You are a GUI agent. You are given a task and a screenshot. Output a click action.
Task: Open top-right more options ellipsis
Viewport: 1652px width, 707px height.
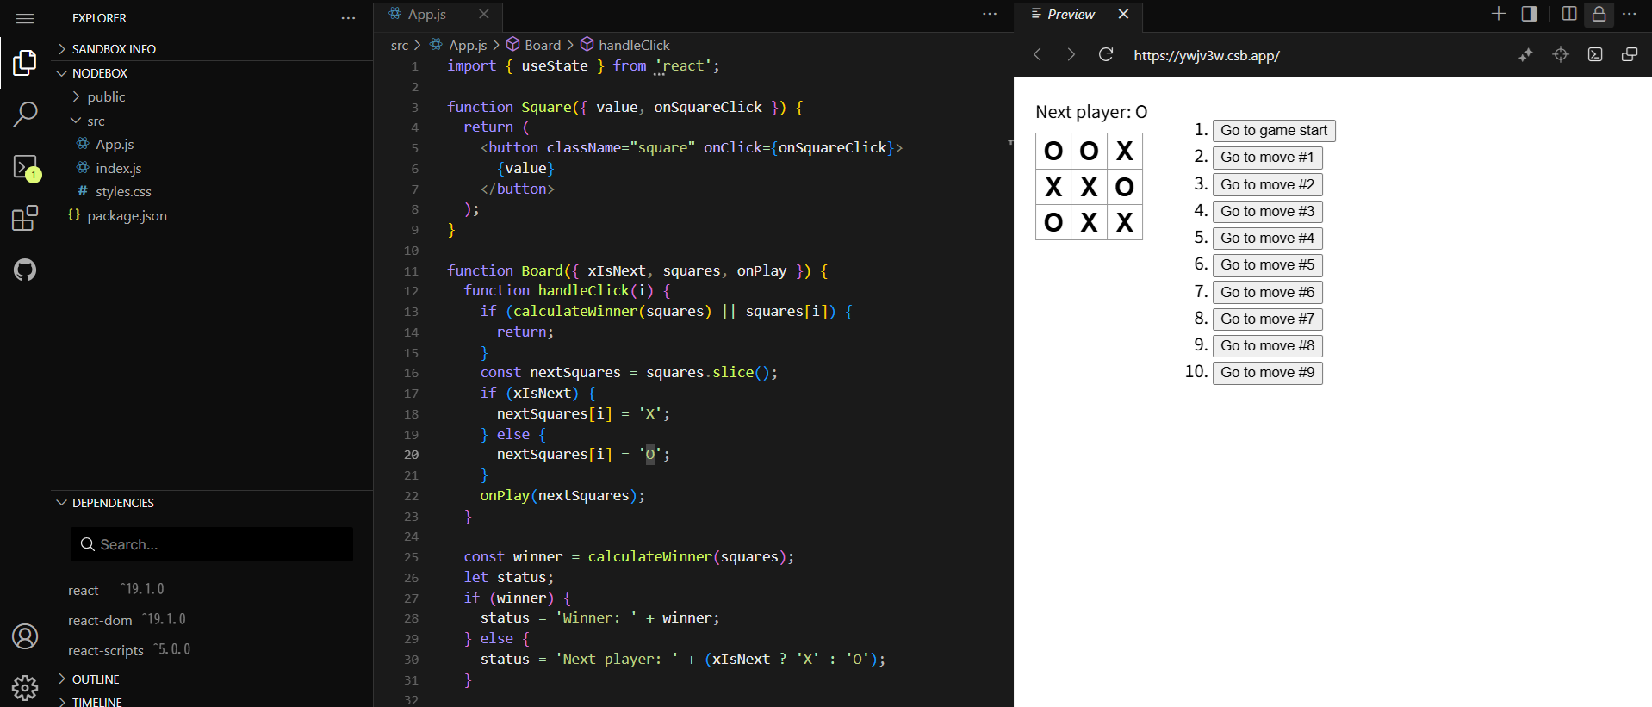tap(1629, 14)
